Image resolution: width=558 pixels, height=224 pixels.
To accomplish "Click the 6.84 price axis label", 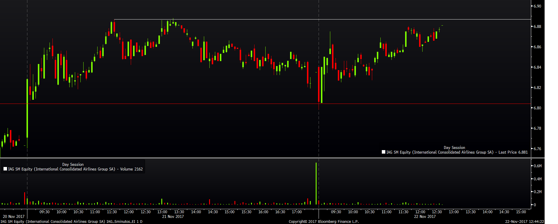I will coord(537,67).
